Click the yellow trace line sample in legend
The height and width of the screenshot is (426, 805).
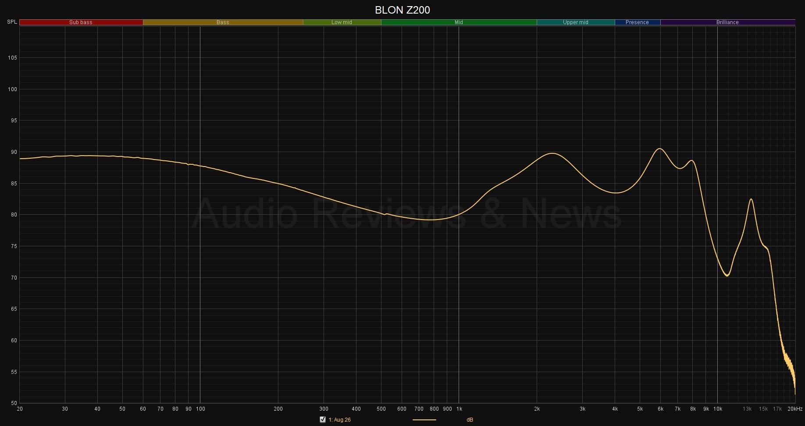pyautogui.click(x=424, y=420)
